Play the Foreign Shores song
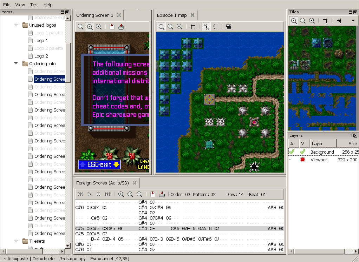 point(89,194)
